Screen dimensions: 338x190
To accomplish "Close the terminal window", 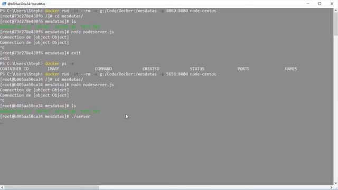I will [332, 4].
